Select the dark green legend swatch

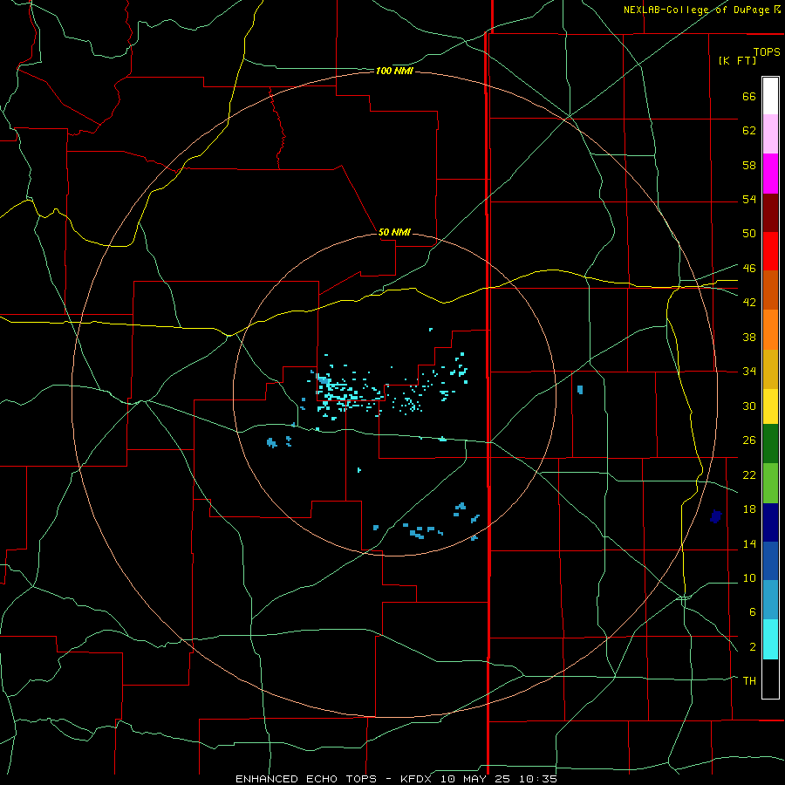(x=770, y=444)
